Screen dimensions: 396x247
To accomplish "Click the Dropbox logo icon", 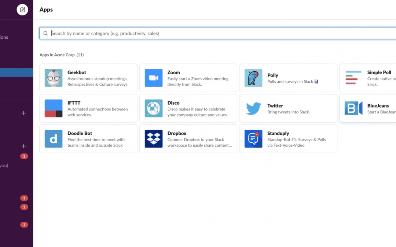I will (x=154, y=139).
